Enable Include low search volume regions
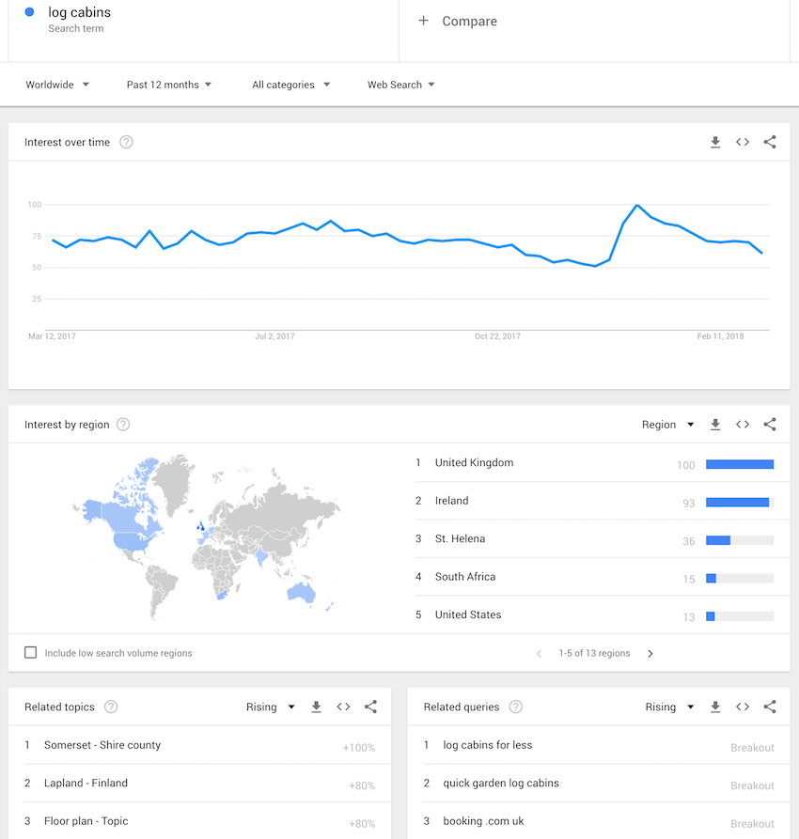Screen dimensions: 799x839 click(x=31, y=653)
